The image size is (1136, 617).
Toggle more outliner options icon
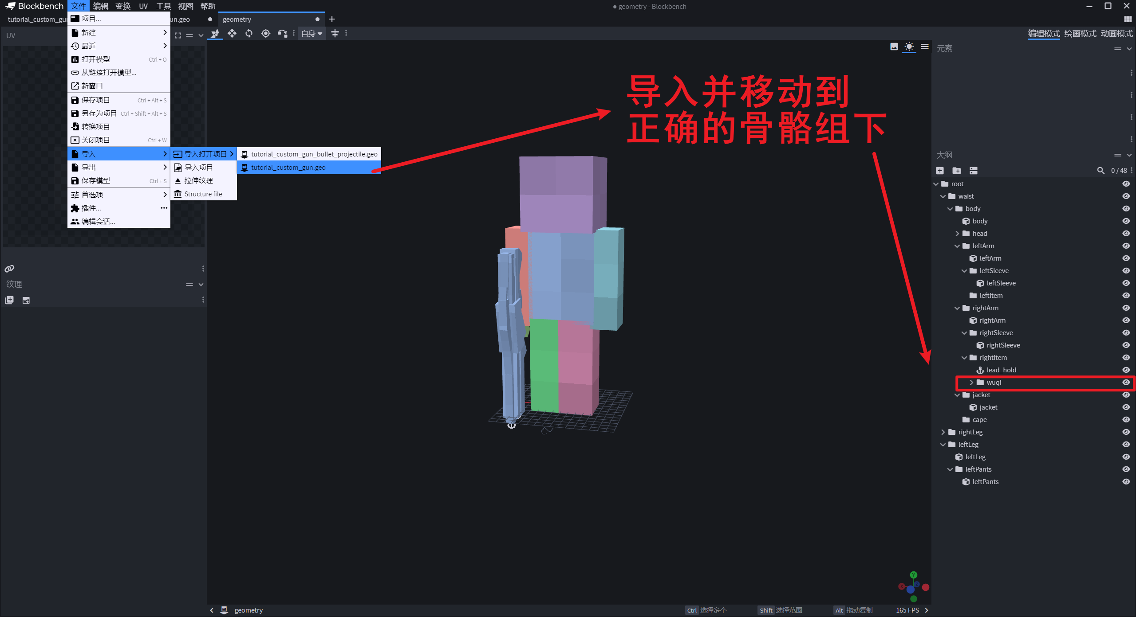coord(974,171)
